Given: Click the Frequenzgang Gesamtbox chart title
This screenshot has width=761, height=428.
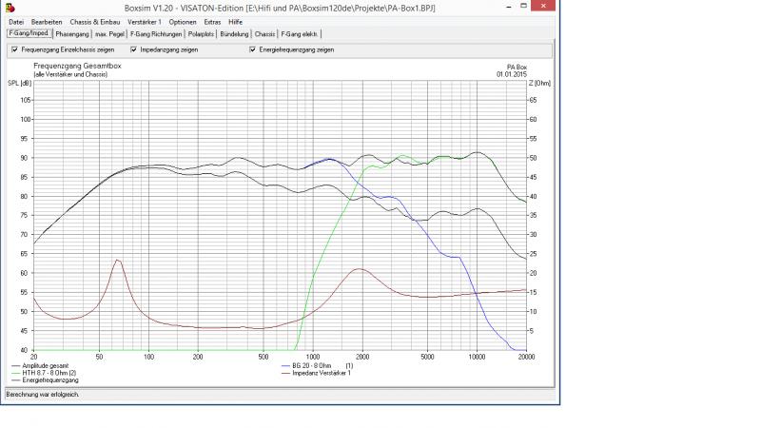Looking at the screenshot, I should tap(77, 66).
